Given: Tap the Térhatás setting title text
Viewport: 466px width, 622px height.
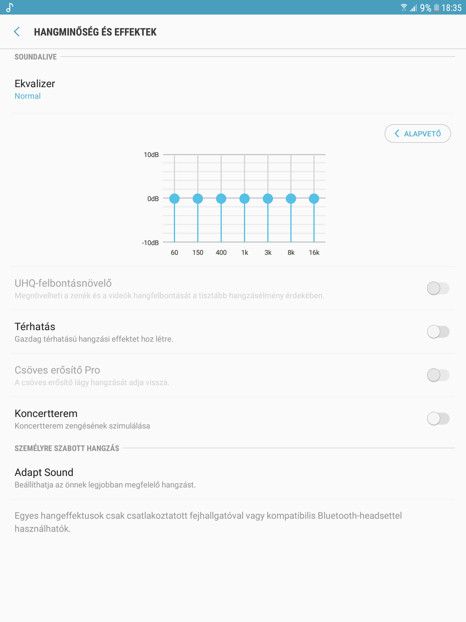Looking at the screenshot, I should [x=35, y=326].
